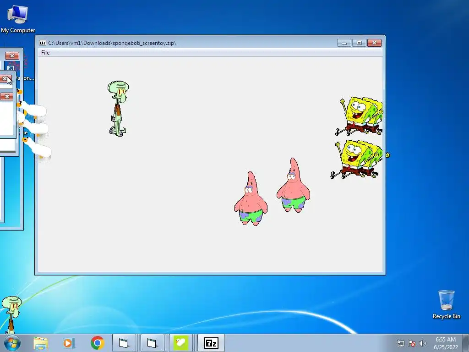The width and height of the screenshot is (469, 352).
Task: Open the File menu in 7-Zip
Action: pyautogui.click(x=45, y=53)
